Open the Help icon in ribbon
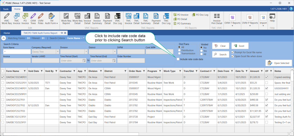The image size is (294, 136). point(272,18)
